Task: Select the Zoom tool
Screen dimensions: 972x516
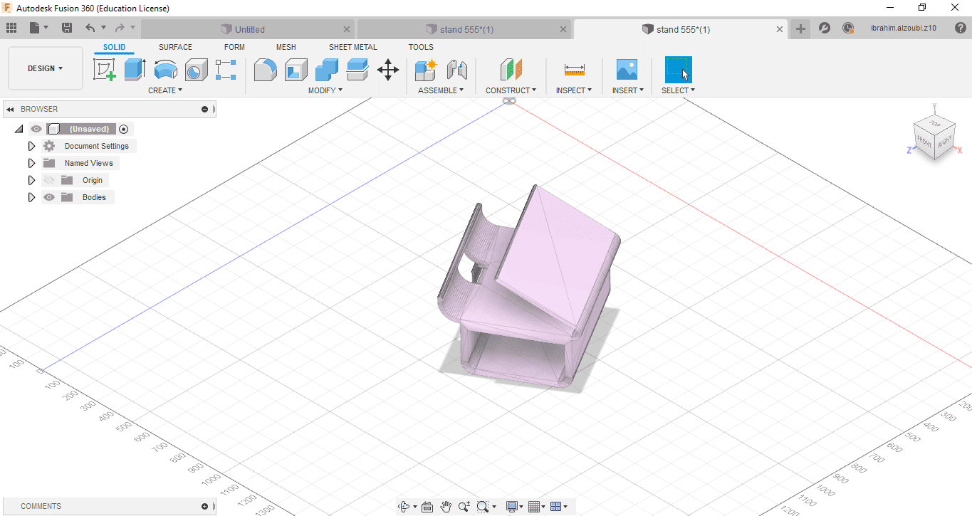Action: tap(464, 507)
